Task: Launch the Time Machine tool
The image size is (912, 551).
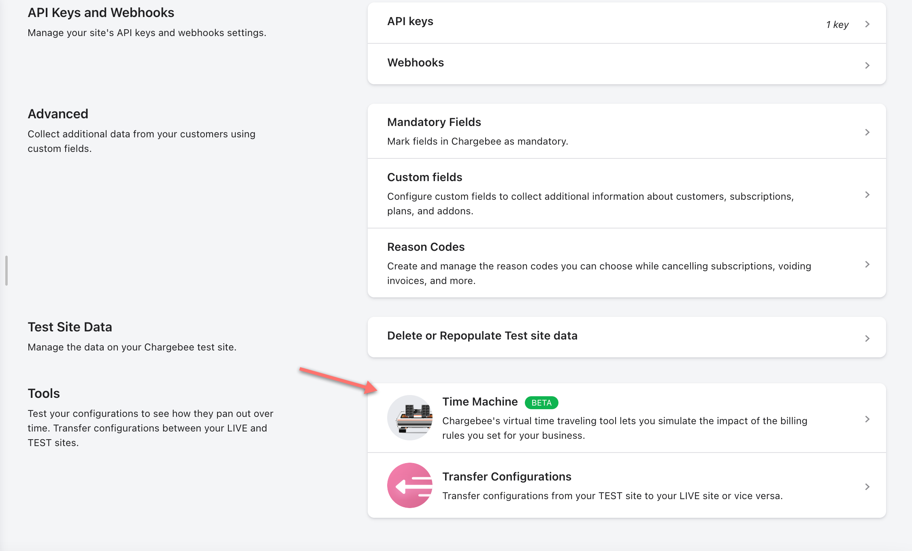Action: point(480,402)
